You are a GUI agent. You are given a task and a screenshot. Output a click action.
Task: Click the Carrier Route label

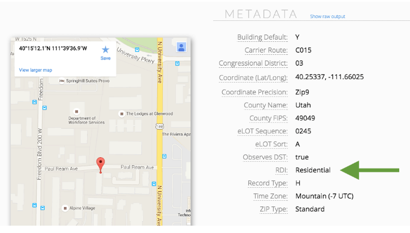[x=264, y=50]
